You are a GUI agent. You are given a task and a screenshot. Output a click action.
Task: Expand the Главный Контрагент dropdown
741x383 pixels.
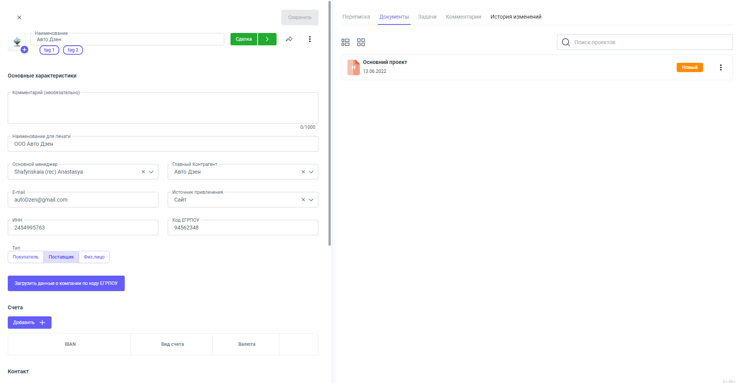(x=311, y=172)
